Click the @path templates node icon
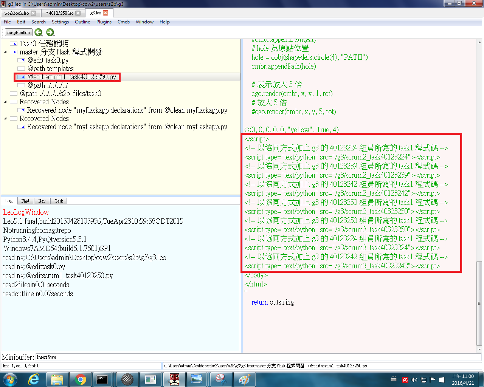 coord(21,69)
